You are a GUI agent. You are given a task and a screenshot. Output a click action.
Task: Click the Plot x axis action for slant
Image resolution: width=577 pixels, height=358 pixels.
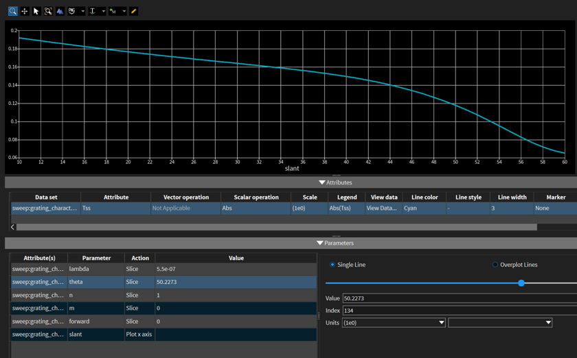point(139,335)
